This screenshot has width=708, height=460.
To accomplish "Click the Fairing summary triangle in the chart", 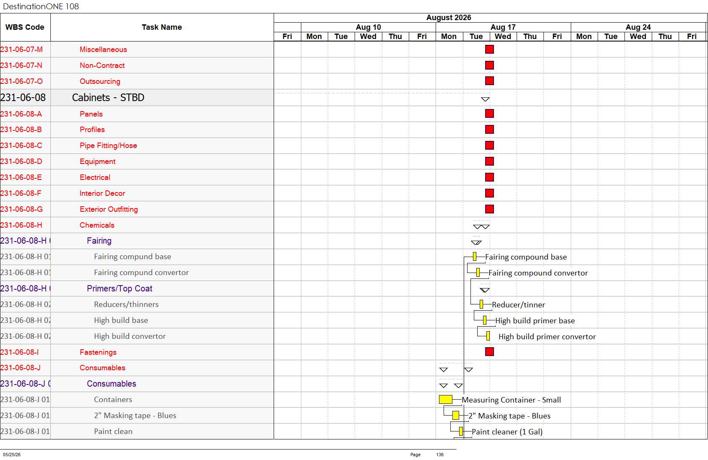I will 476,242.
